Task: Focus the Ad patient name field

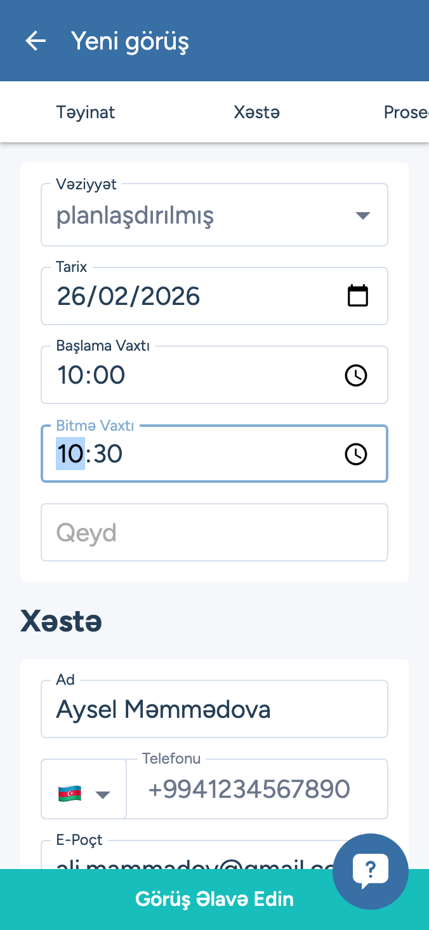Action: 214,709
